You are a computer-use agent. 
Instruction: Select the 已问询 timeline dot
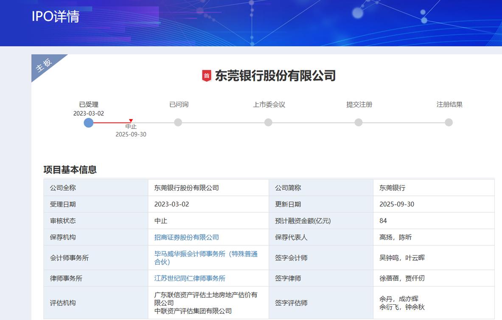(x=178, y=123)
